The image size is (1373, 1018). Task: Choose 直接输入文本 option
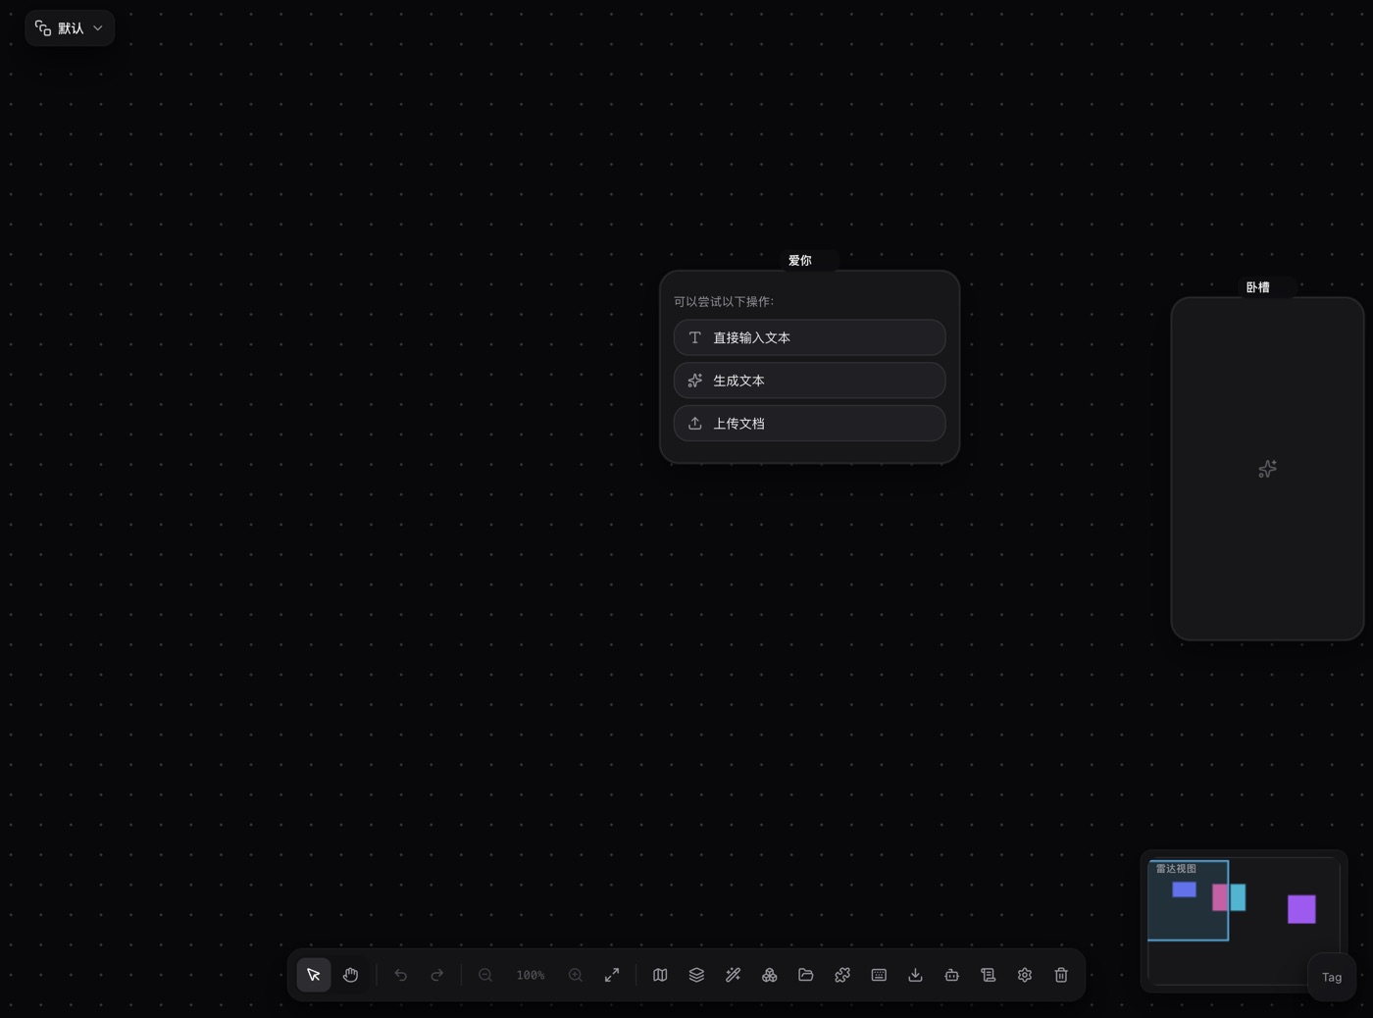[x=810, y=337]
